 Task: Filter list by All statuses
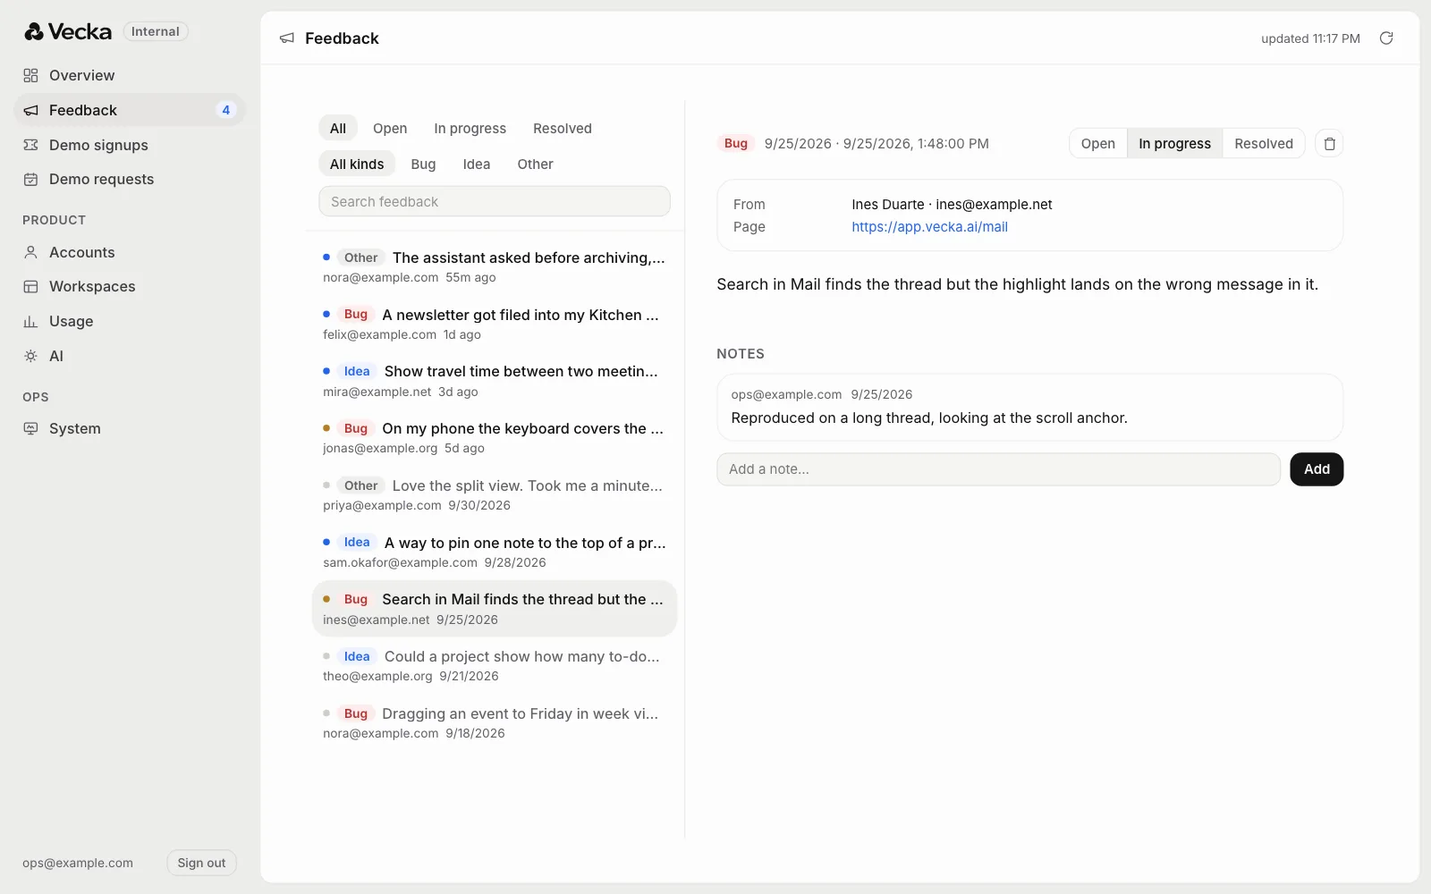click(x=338, y=128)
